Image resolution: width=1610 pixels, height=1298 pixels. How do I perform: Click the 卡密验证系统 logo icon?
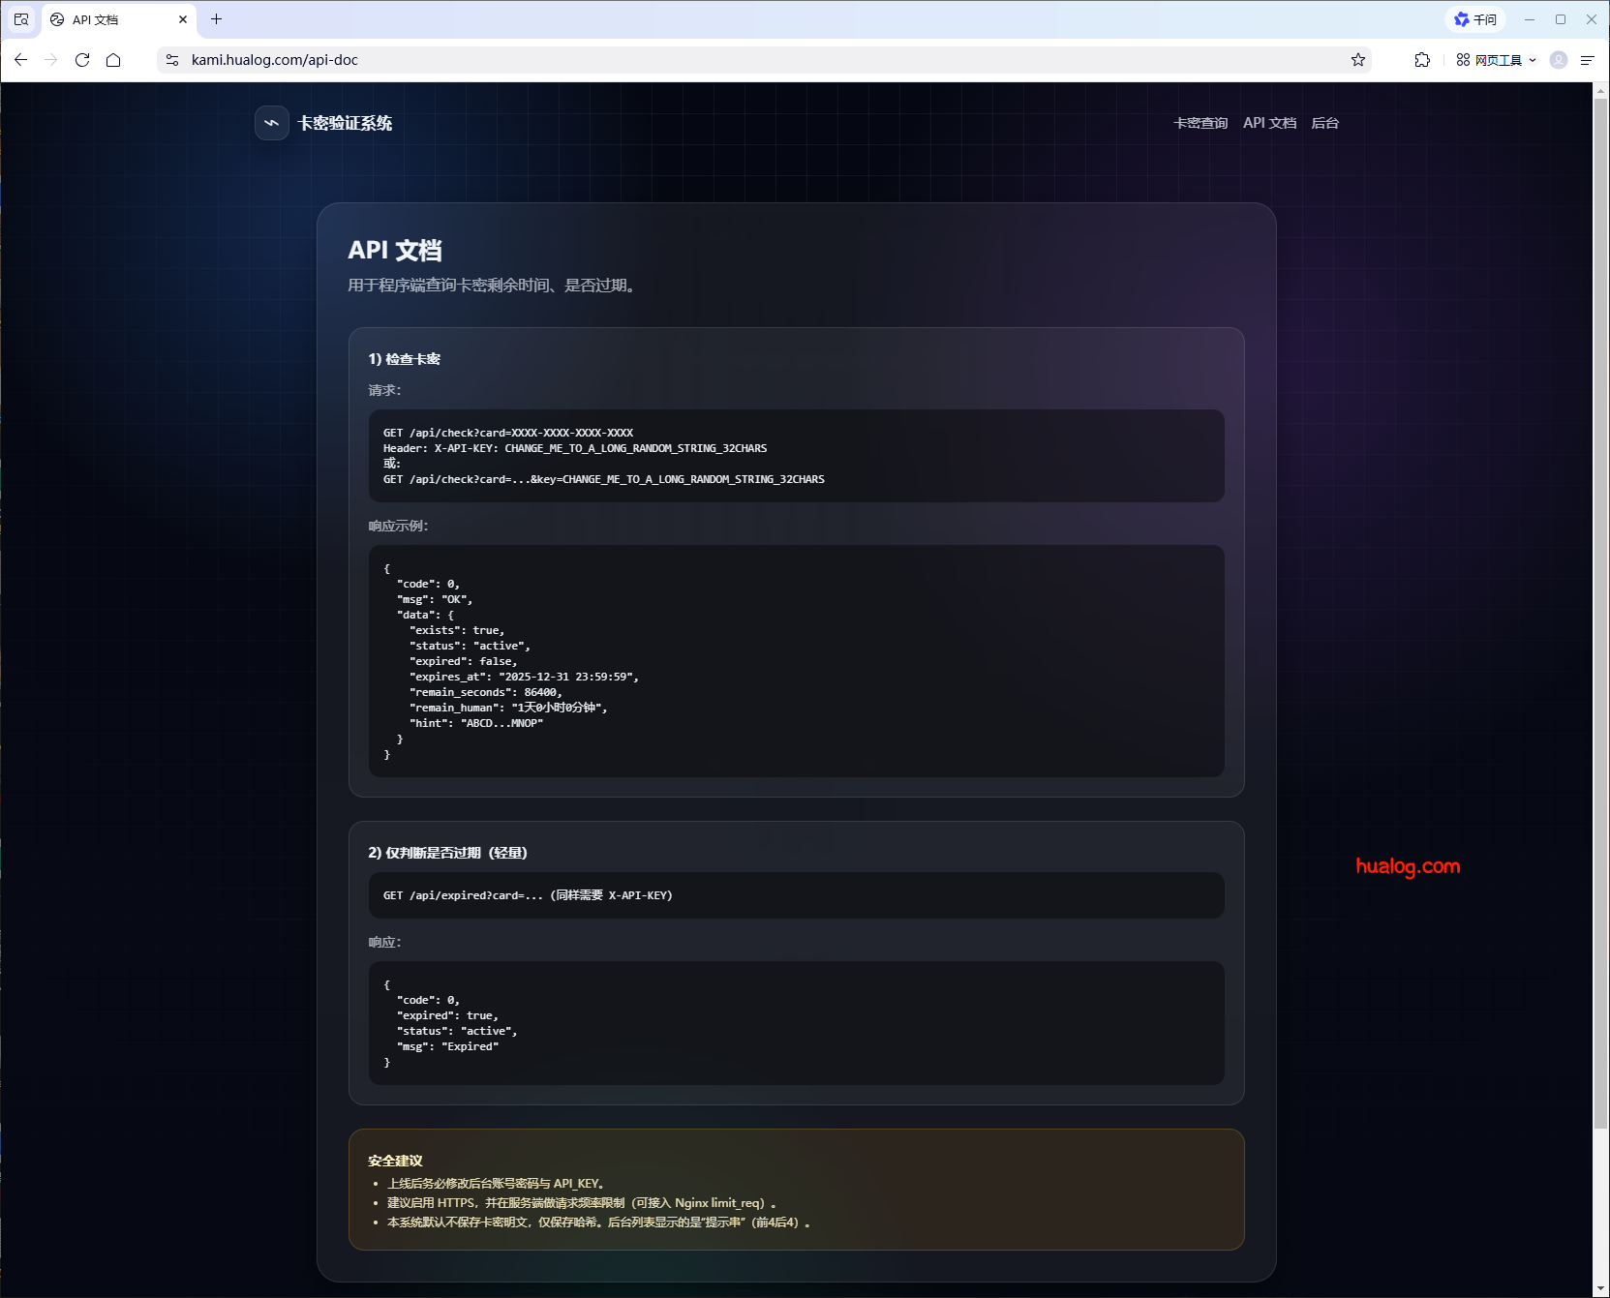click(272, 123)
